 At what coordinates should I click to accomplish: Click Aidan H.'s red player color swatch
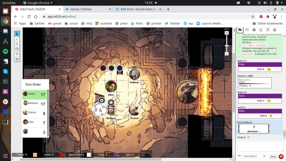coord(62,155)
